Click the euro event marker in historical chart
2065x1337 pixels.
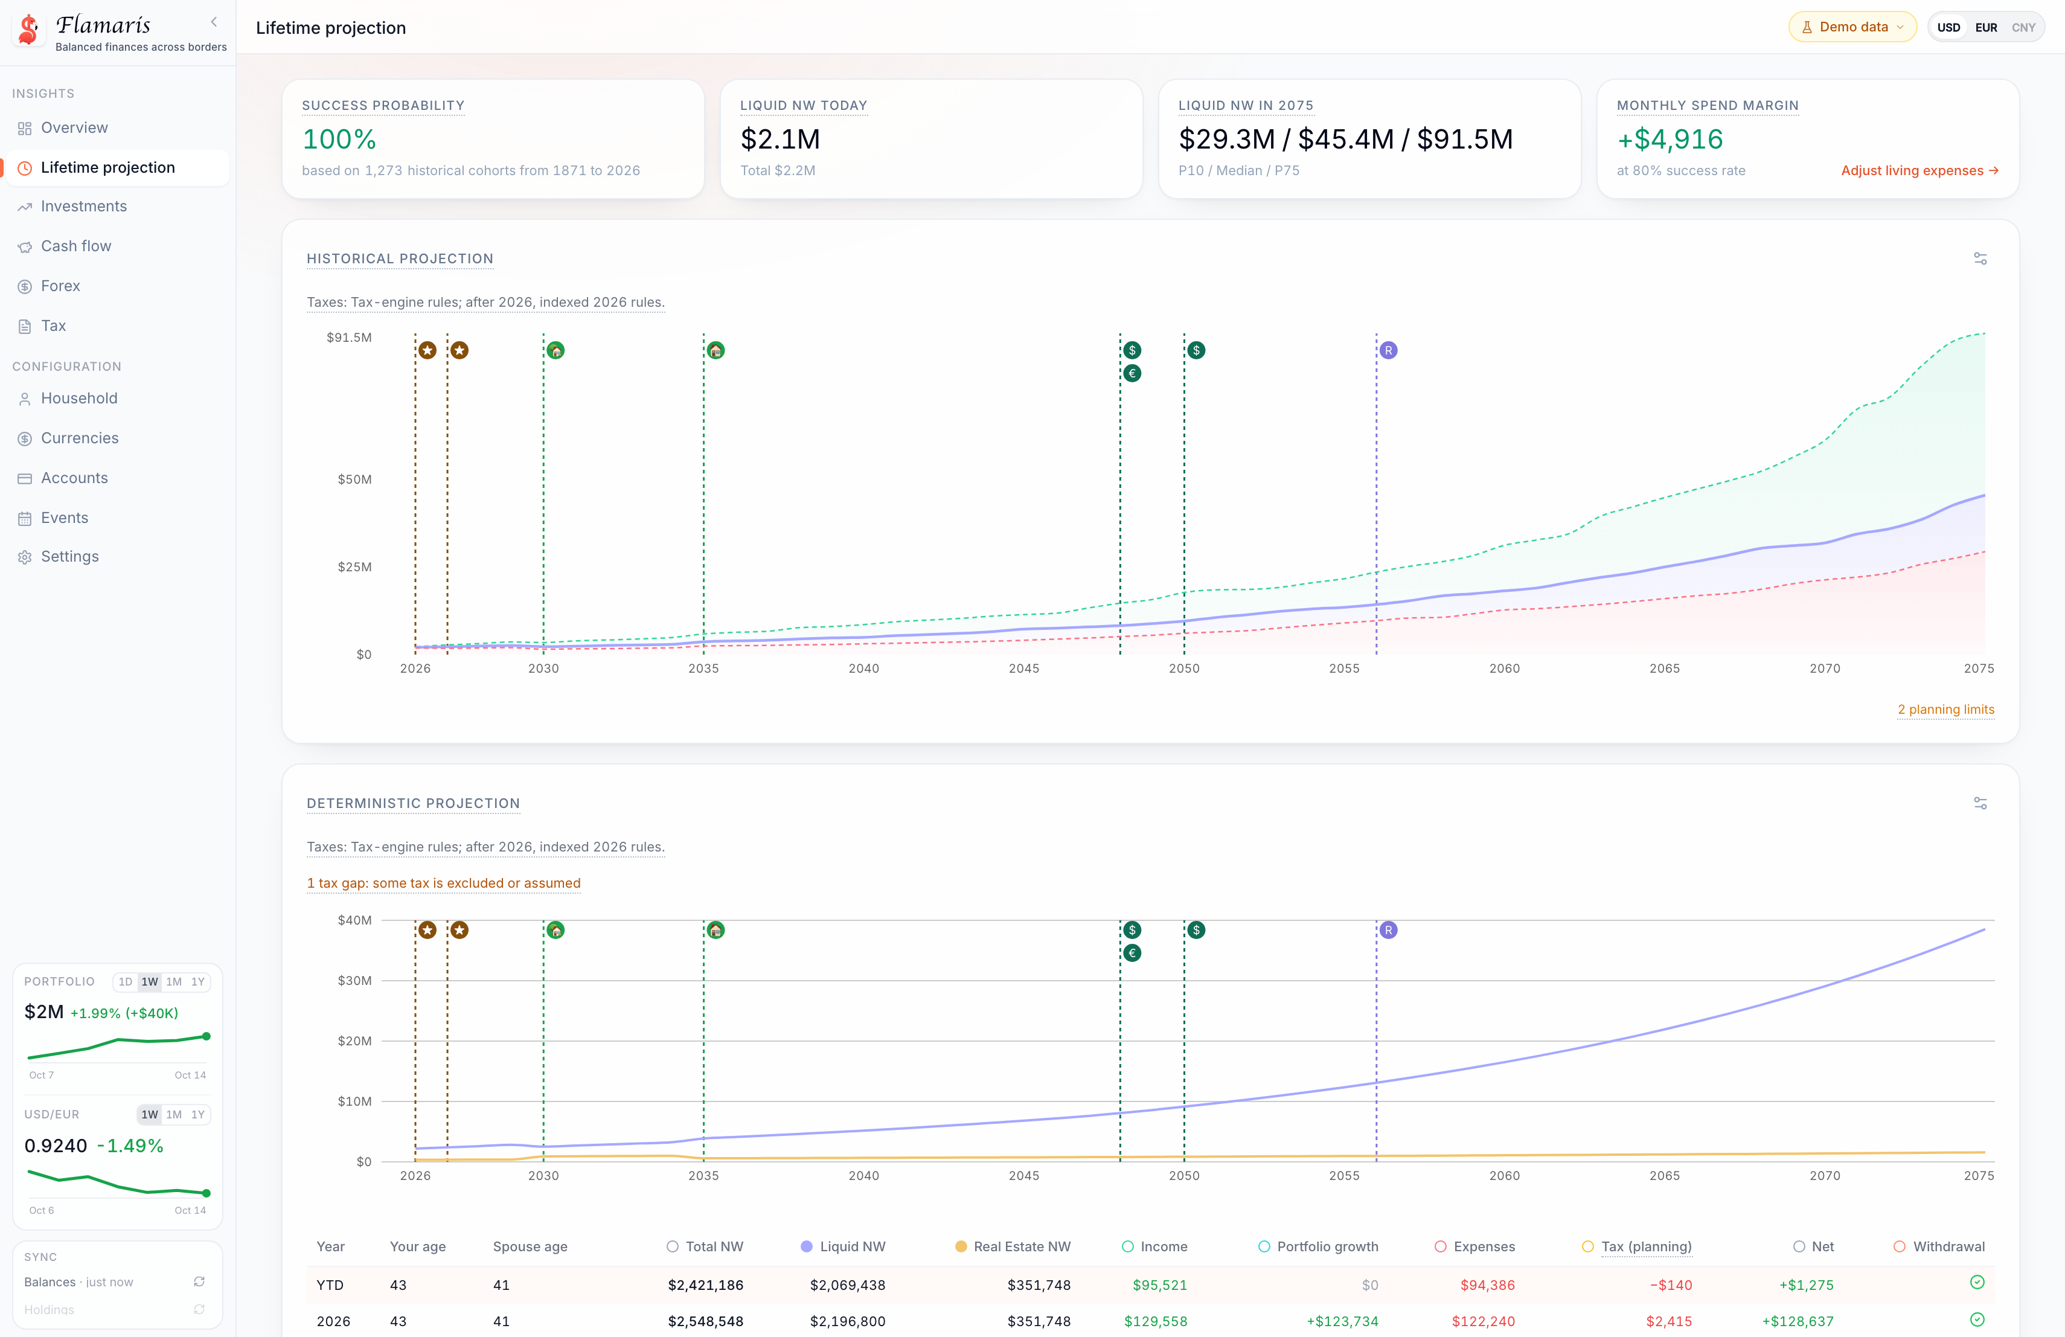pyautogui.click(x=1132, y=374)
